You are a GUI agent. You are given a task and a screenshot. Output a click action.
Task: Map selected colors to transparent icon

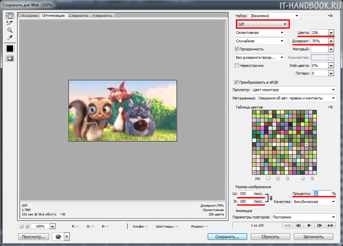pos(268,178)
